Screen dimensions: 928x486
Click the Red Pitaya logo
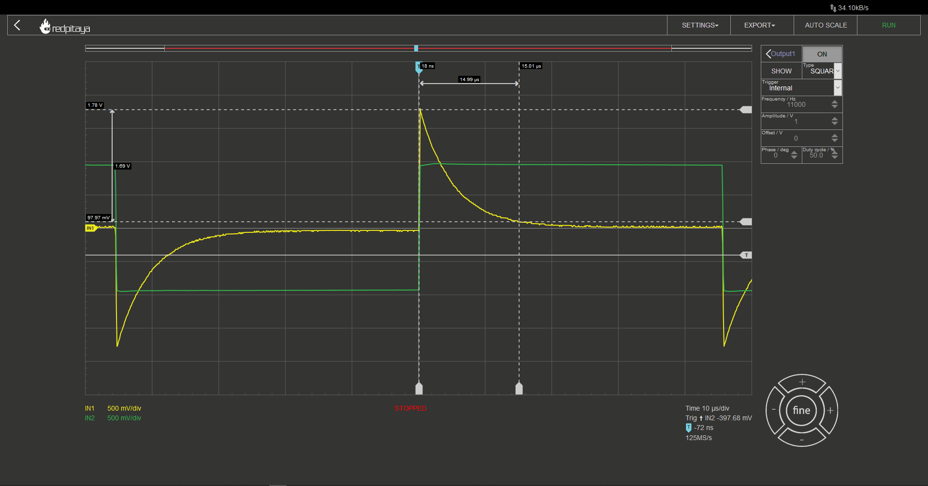tap(65, 26)
